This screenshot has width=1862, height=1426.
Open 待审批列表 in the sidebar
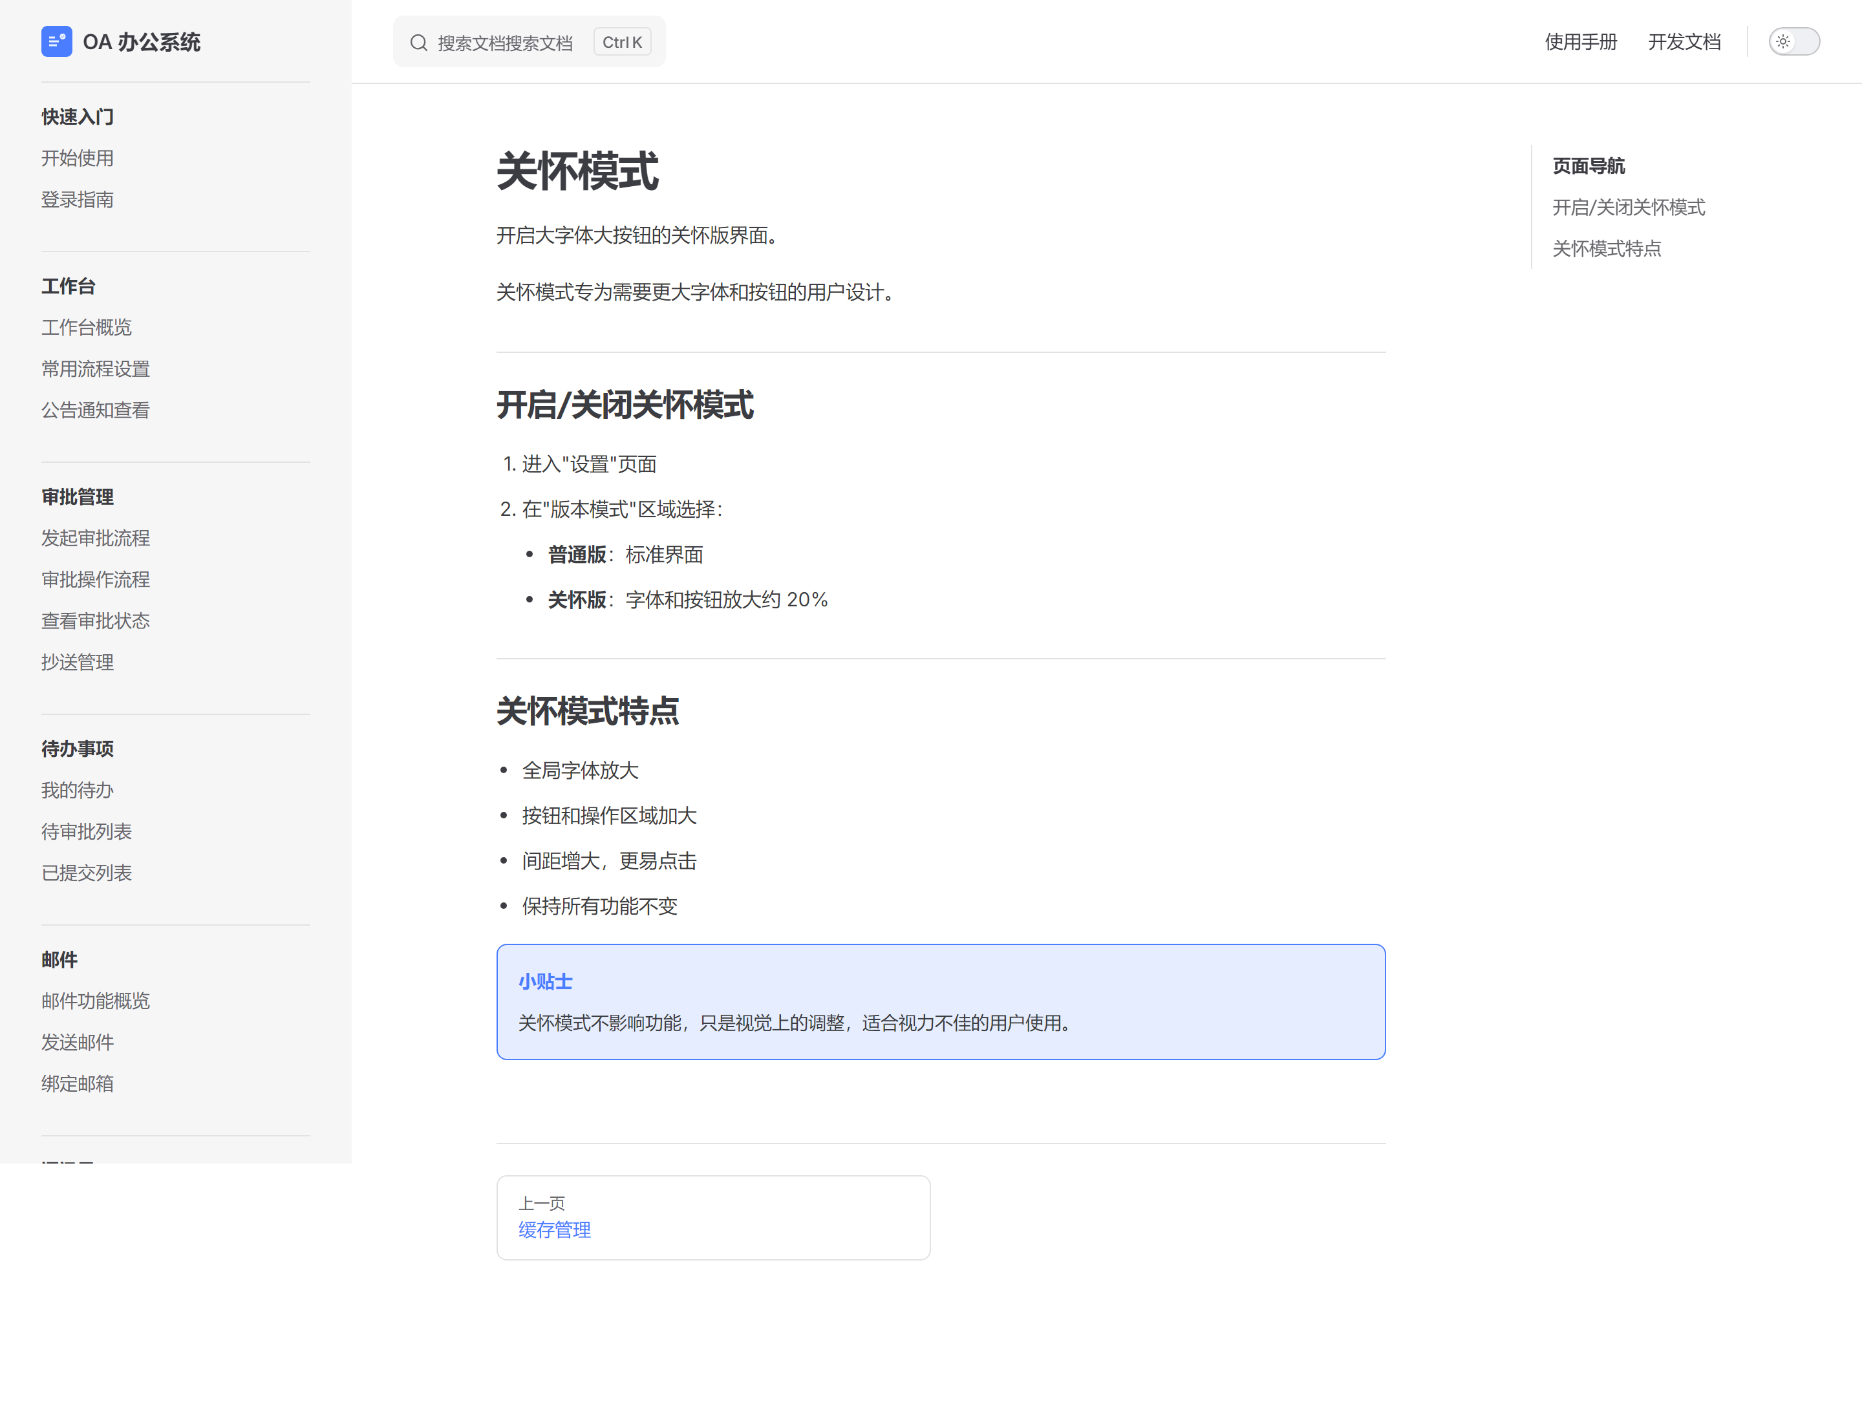87,831
